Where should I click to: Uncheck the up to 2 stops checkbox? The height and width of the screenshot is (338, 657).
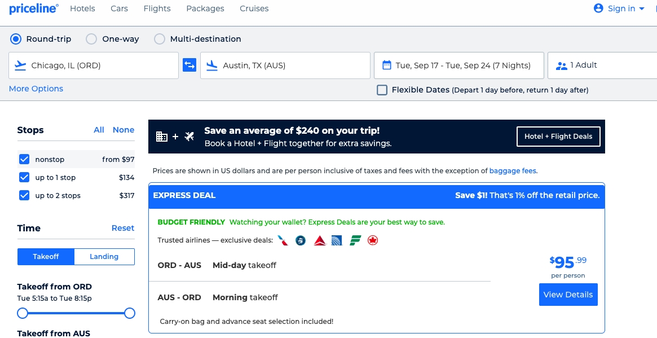coord(24,195)
